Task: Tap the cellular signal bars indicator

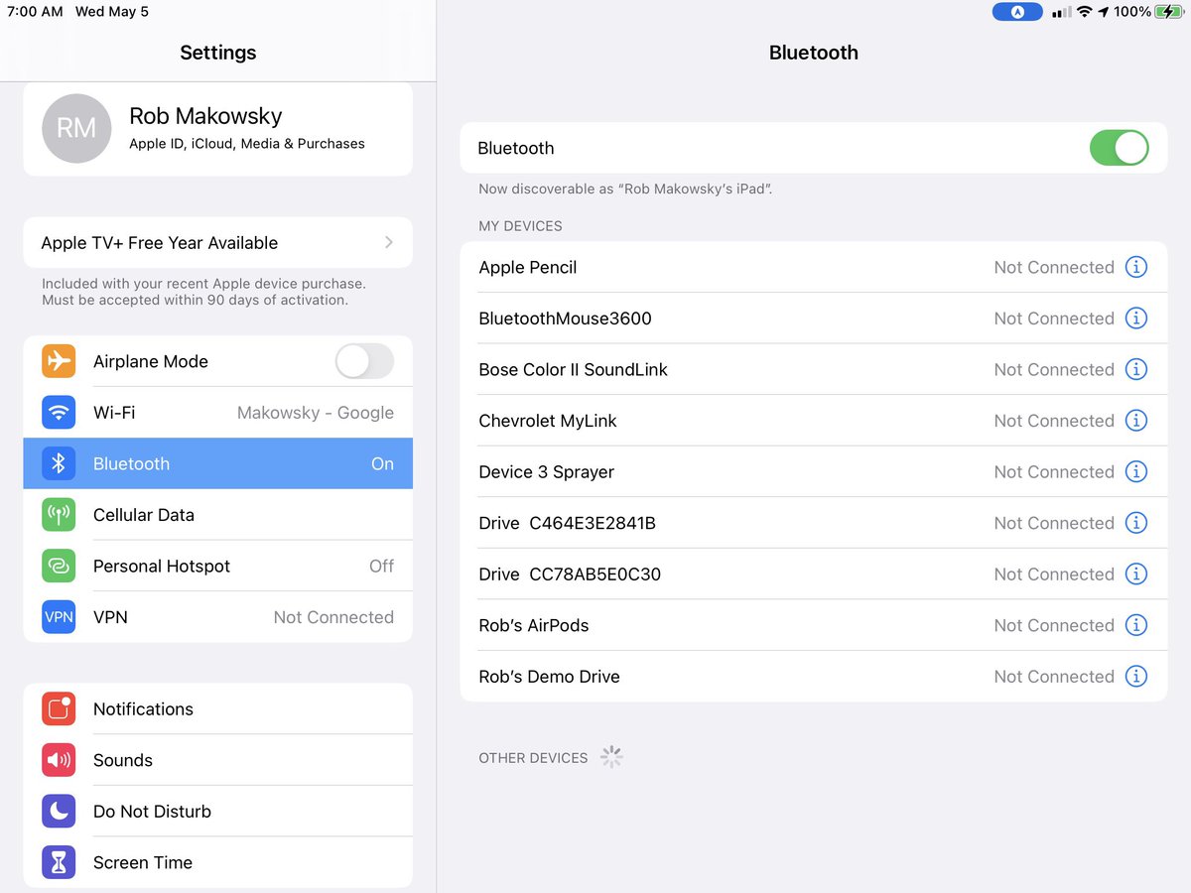Action: (x=1061, y=12)
